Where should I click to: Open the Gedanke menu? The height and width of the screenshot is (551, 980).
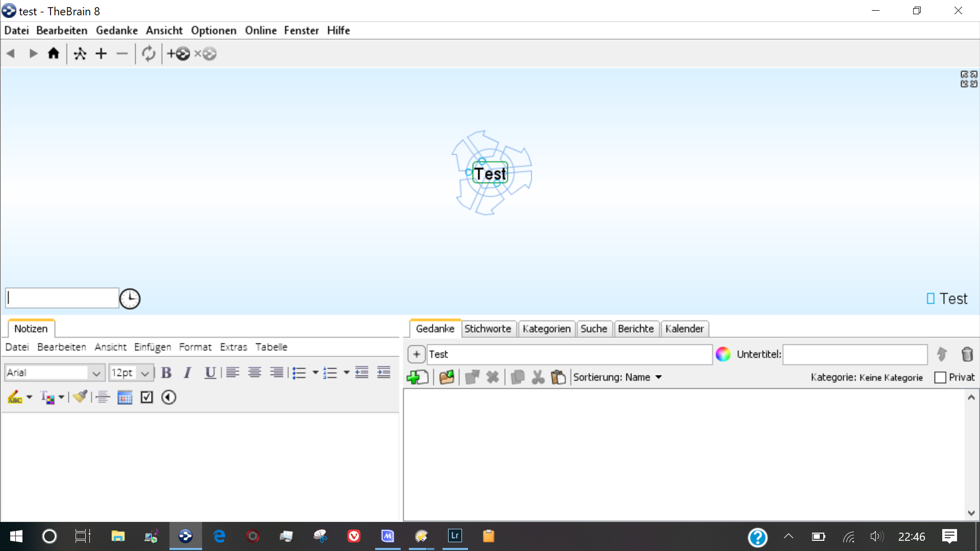(116, 31)
